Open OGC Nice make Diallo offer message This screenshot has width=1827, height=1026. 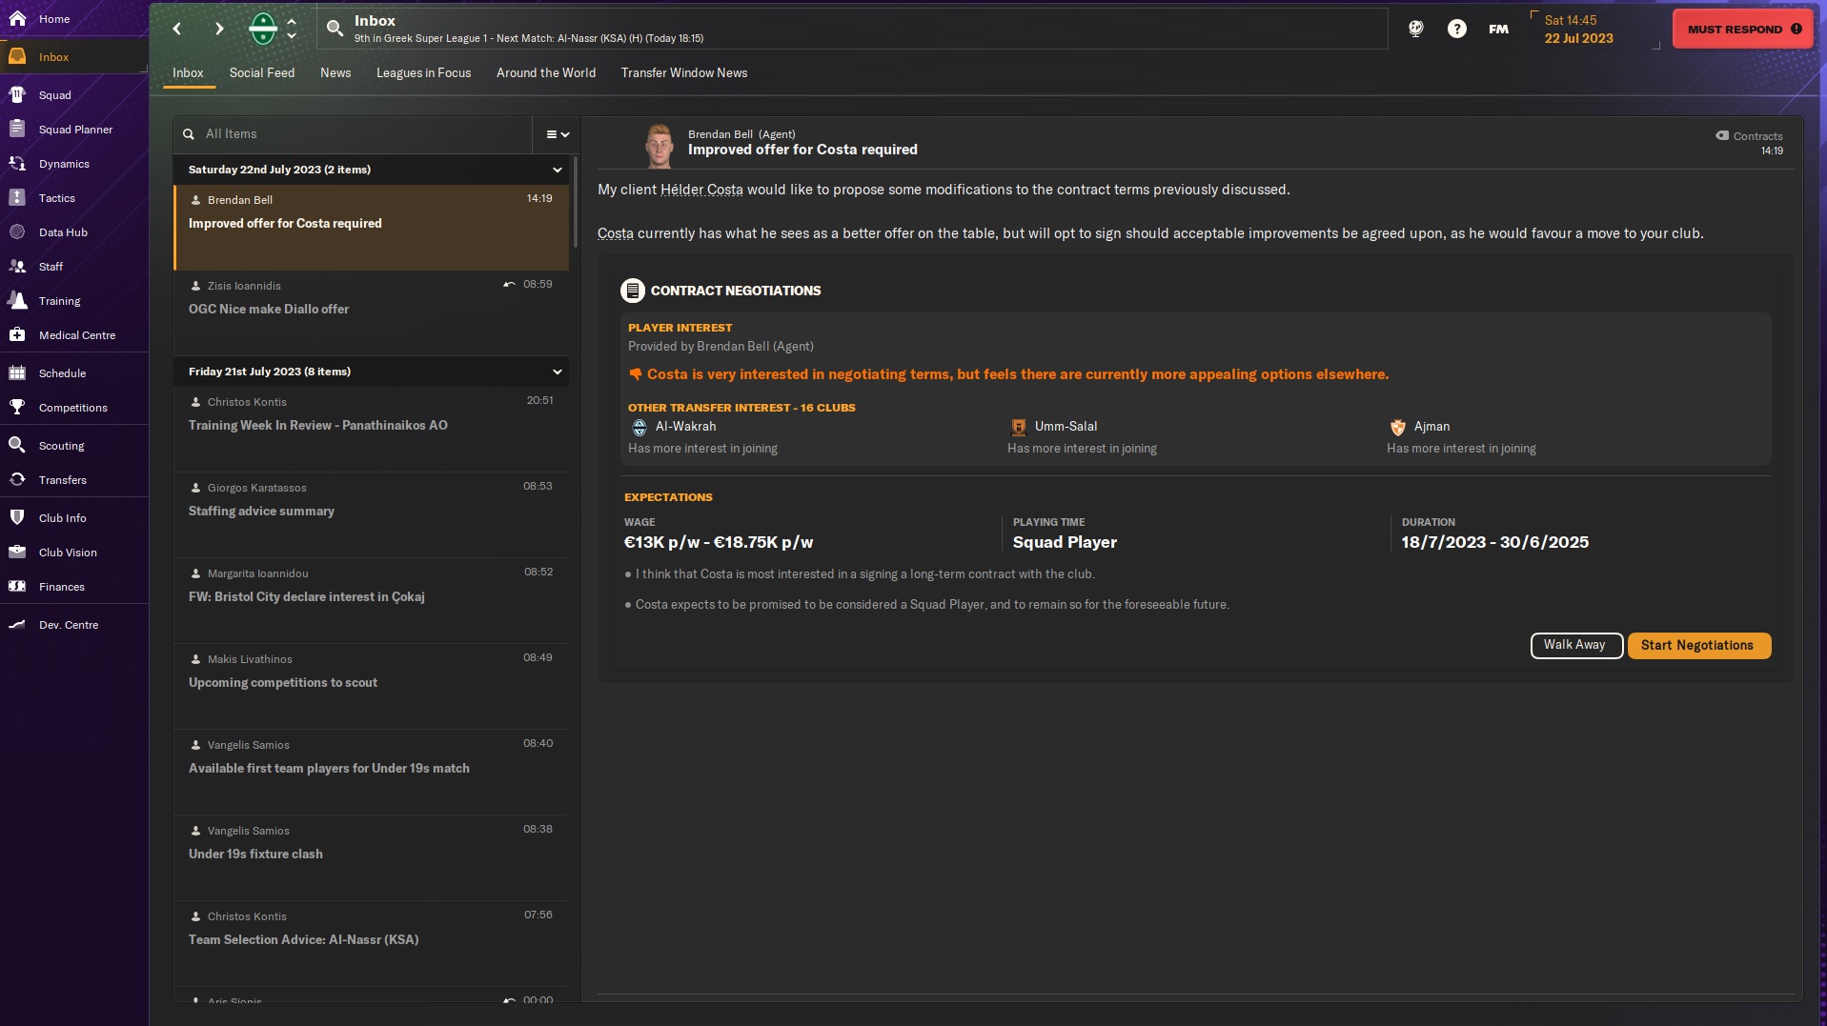pyautogui.click(x=372, y=312)
